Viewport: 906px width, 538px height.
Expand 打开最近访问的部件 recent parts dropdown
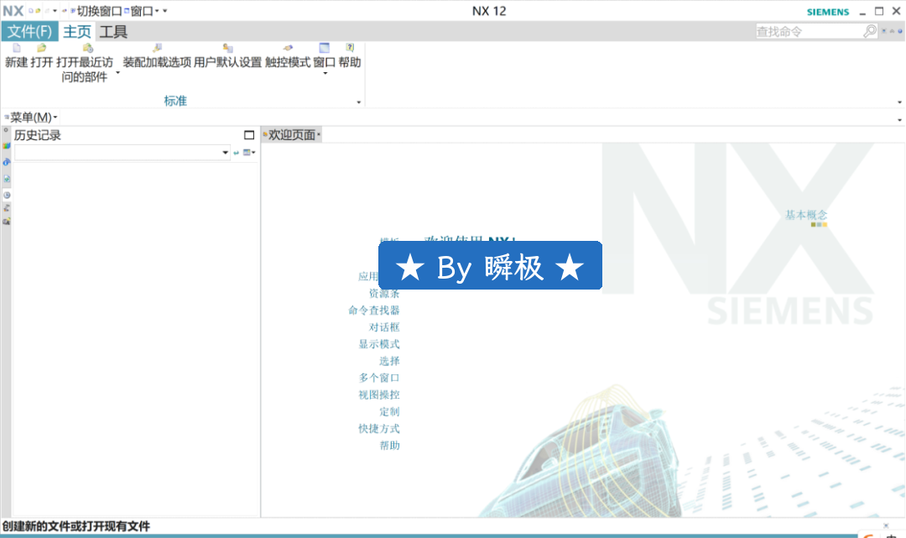point(117,74)
